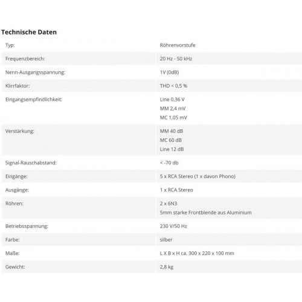The height and width of the screenshot is (302, 302).
Task: Select the Signal-Rauschabstand label
Action: pos(31,162)
